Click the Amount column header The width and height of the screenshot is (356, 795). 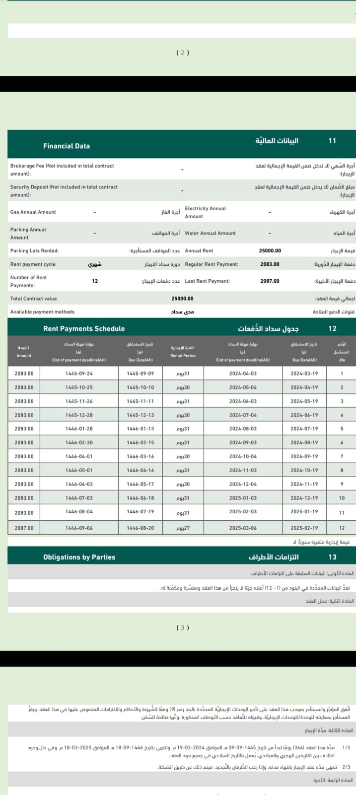coord(24,352)
